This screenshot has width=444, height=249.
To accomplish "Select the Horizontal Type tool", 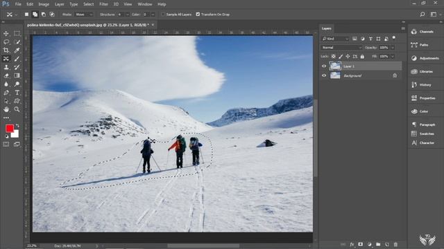I will point(17,93).
